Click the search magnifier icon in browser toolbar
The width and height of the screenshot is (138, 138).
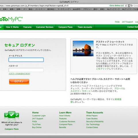(131, 6)
